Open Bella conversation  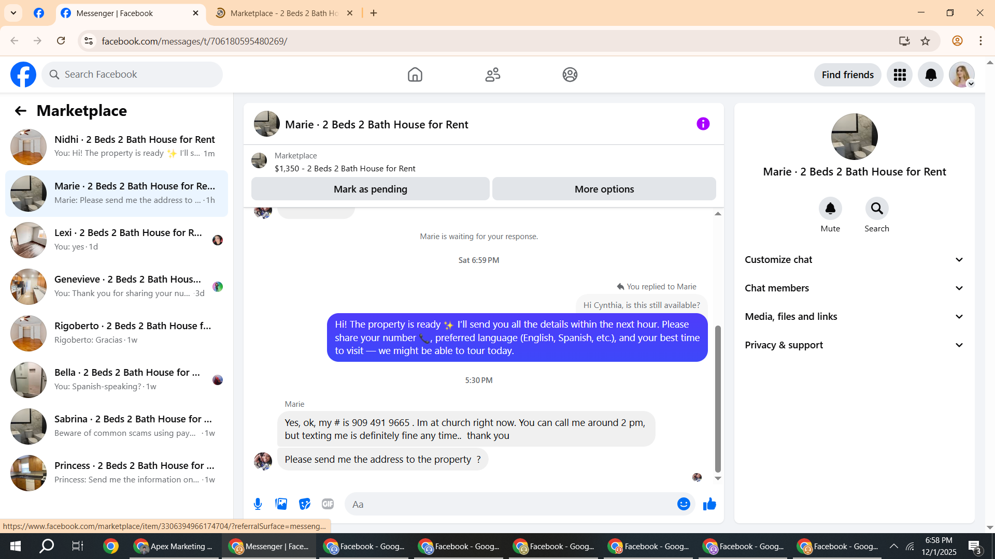tap(117, 379)
